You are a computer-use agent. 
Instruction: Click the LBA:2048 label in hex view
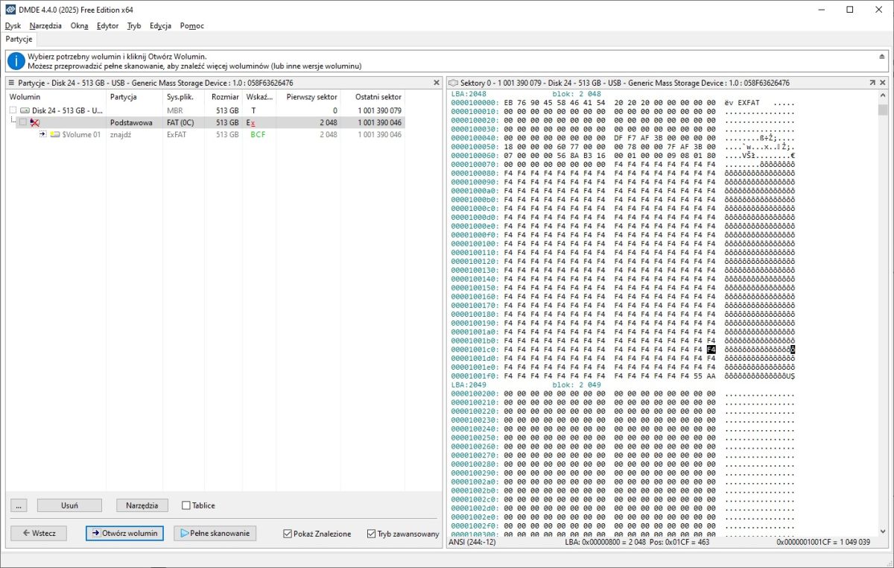(469, 94)
